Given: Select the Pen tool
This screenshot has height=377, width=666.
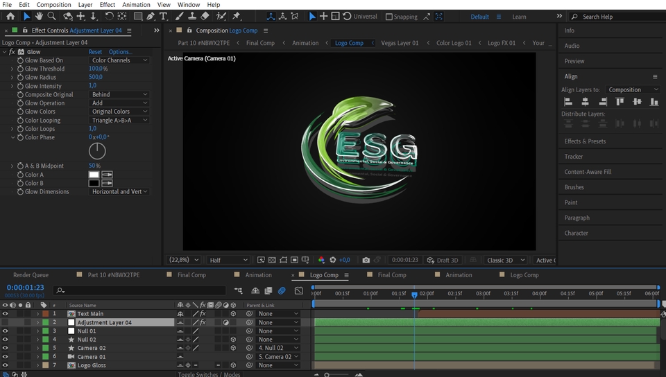Looking at the screenshot, I should point(151,16).
